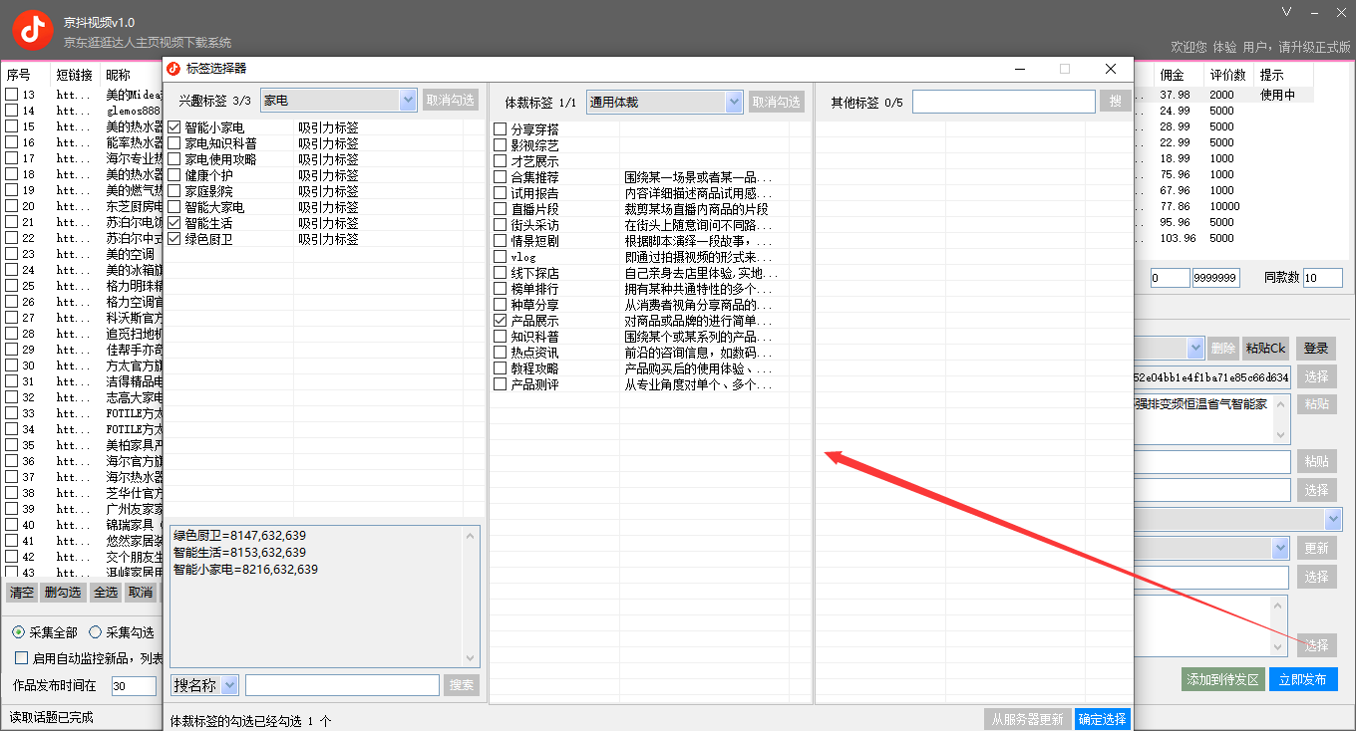Check the vlog genre tag

(501, 257)
